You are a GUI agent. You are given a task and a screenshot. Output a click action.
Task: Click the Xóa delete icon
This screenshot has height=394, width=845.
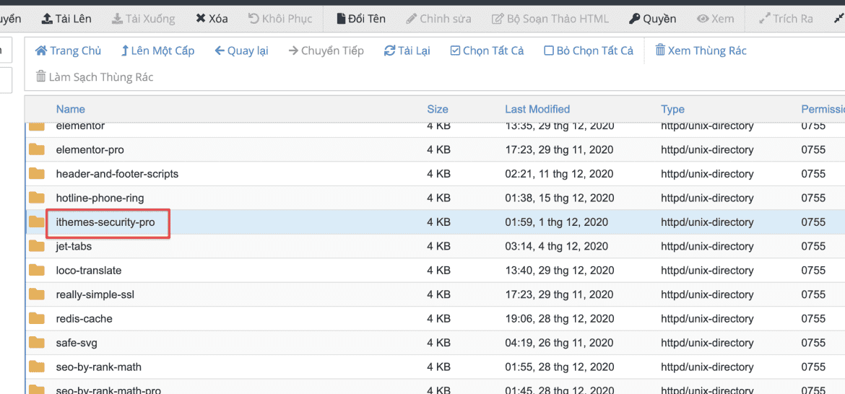point(201,19)
